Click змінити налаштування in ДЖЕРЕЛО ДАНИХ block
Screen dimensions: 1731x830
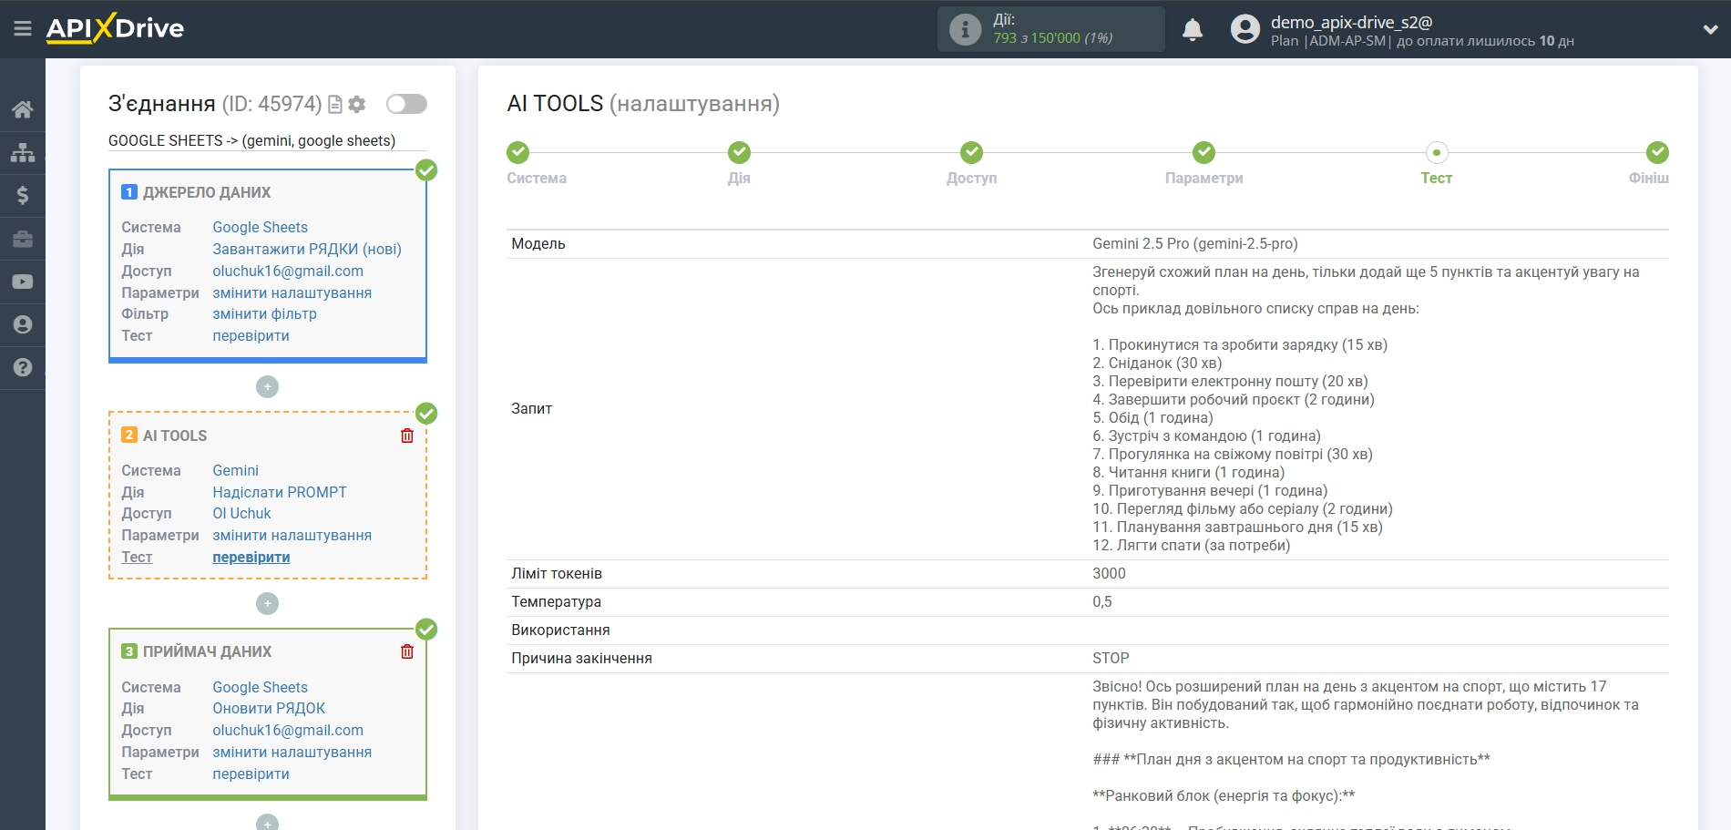[x=292, y=292]
